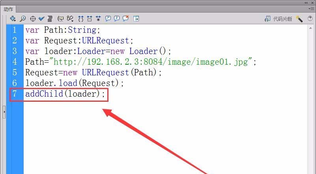The width and height of the screenshot is (316, 174).
Task: Open the debug options stethoscope dropdown
Action: (x=70, y=19)
